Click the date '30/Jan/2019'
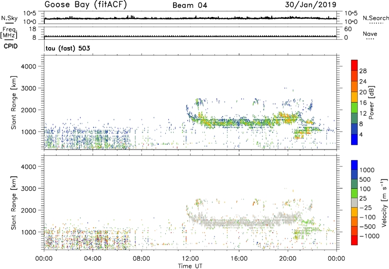 (x=311, y=5)
